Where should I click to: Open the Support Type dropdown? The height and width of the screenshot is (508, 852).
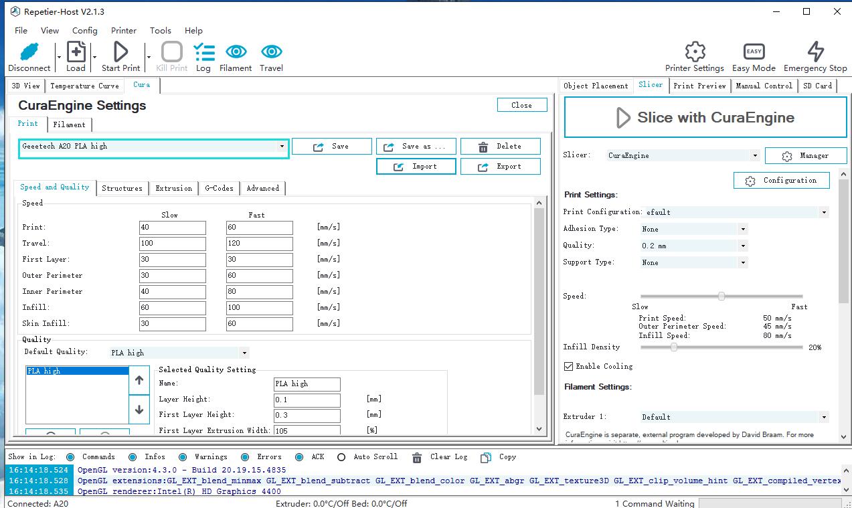pos(743,262)
